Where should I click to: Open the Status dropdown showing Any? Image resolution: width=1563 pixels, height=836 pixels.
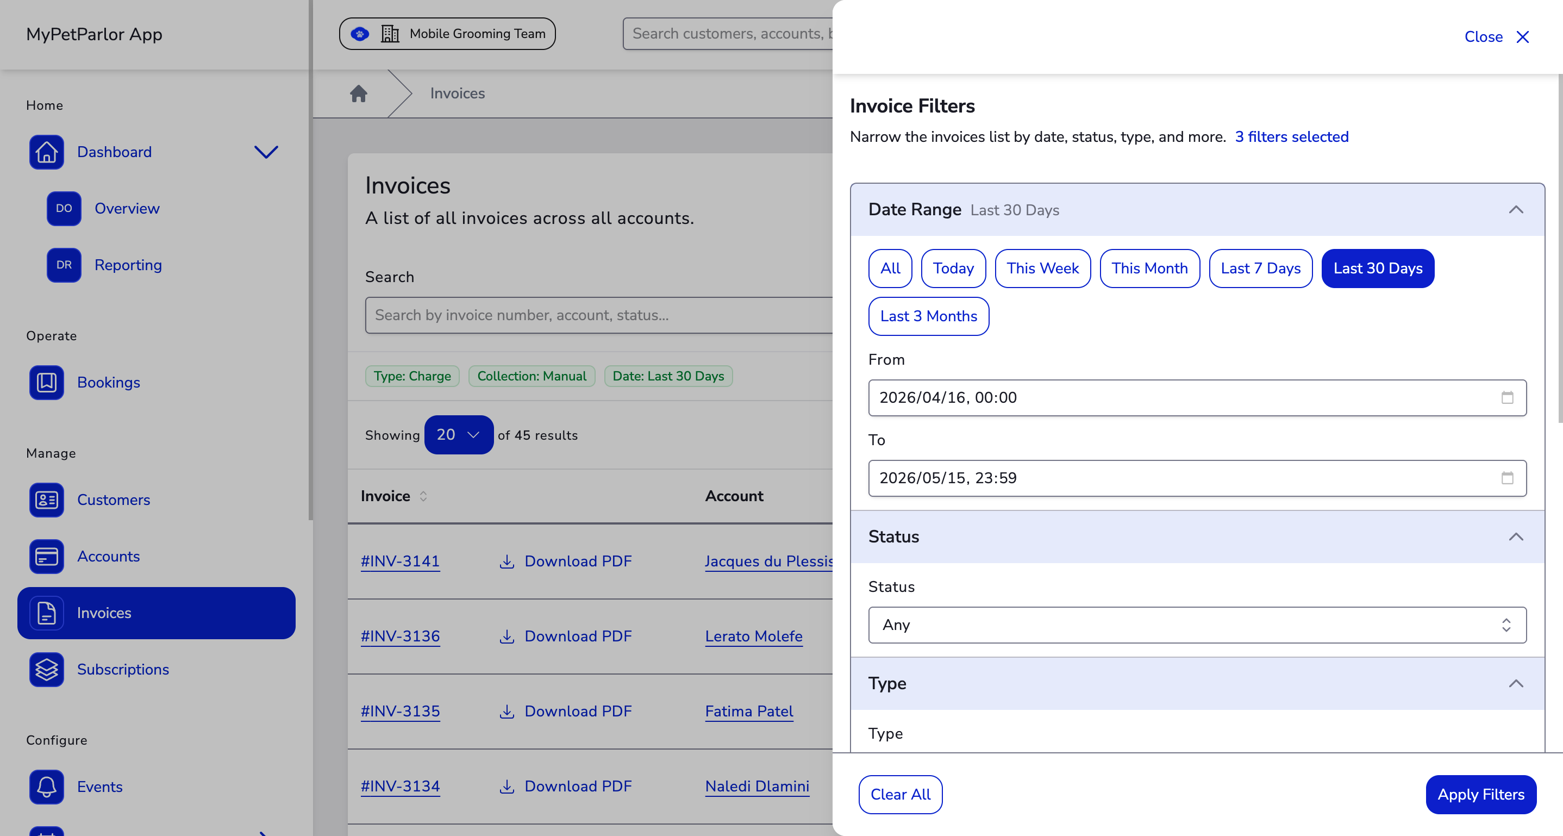click(x=1197, y=625)
